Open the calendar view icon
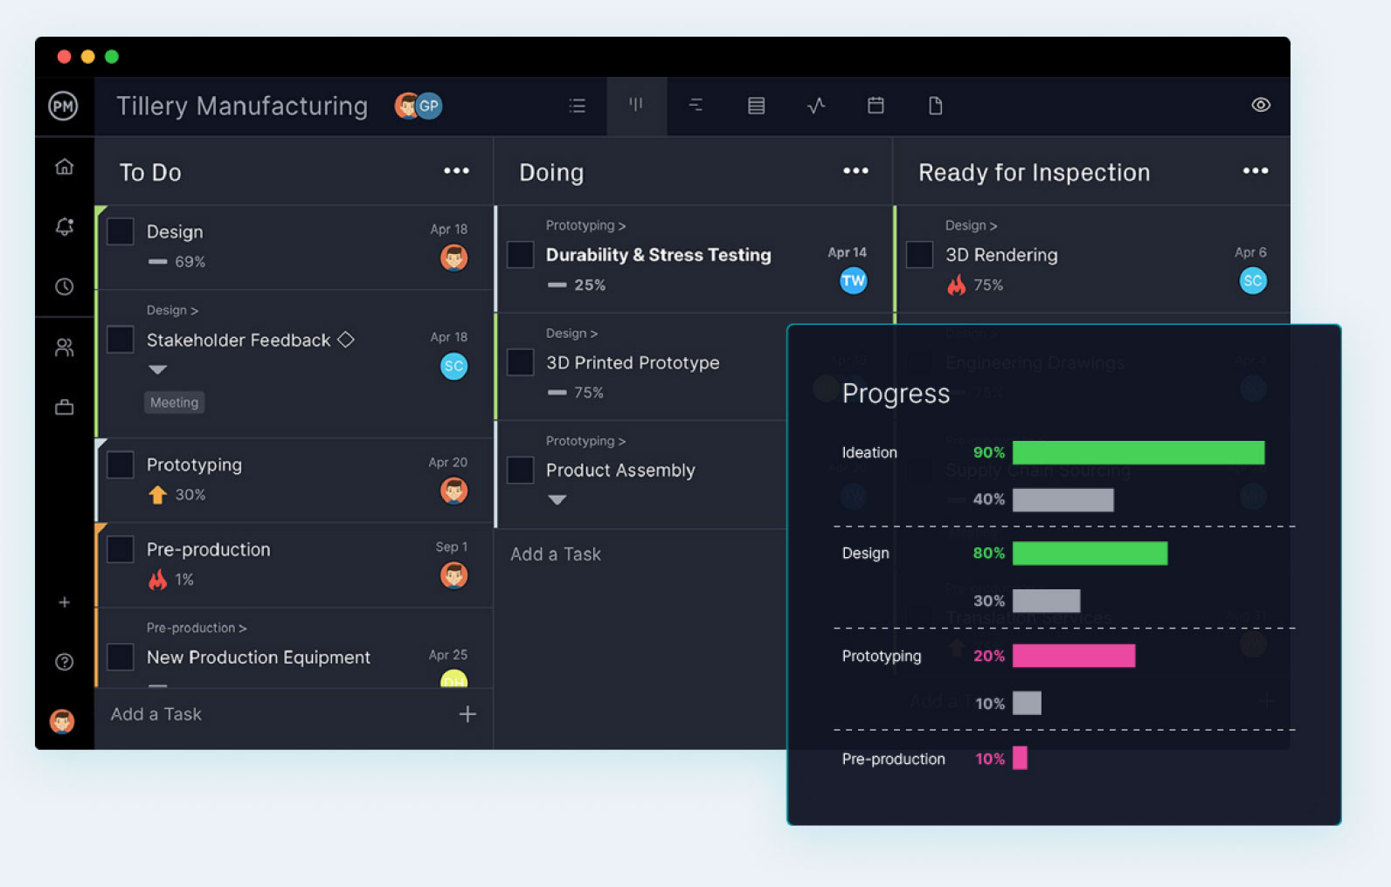The image size is (1391, 887). [x=875, y=105]
